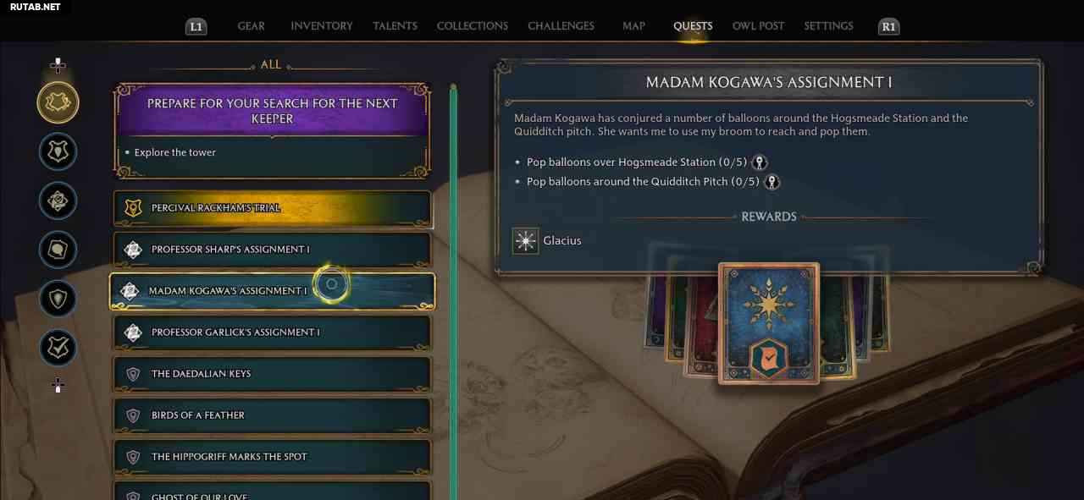
Task: Choose The Daedalian Keys quest
Action: (x=272, y=374)
